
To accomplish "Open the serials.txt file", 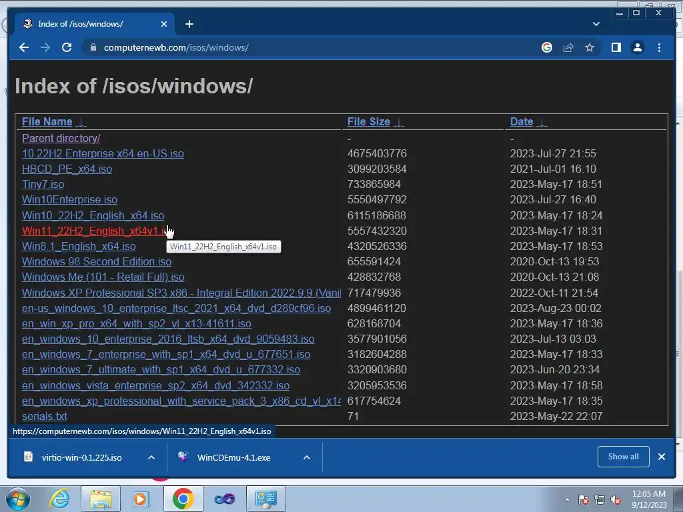I will point(45,417).
